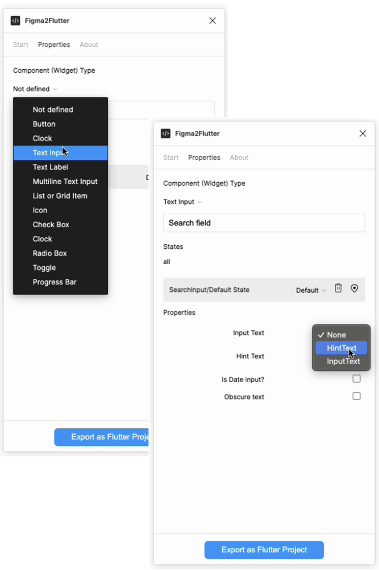Switch to Properties tab in front window
This screenshot has width=379, height=570.
204,157
